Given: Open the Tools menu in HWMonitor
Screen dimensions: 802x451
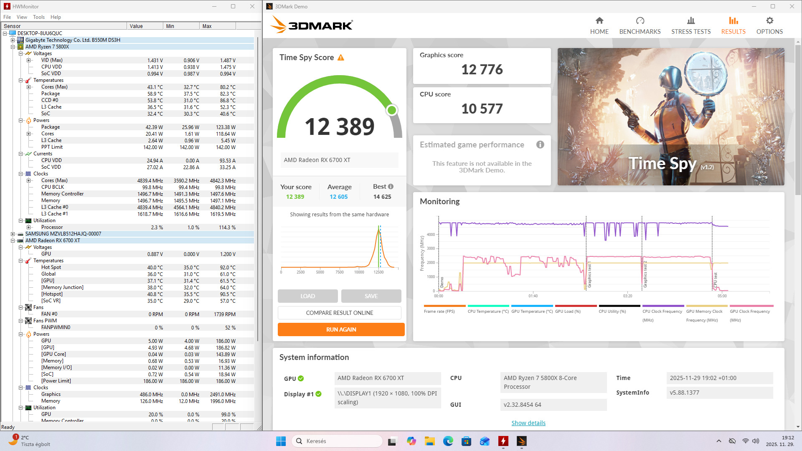Looking at the screenshot, I should pos(39,17).
